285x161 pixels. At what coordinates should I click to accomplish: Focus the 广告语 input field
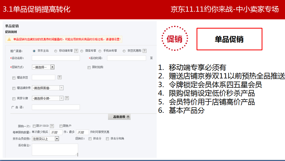point(56,107)
